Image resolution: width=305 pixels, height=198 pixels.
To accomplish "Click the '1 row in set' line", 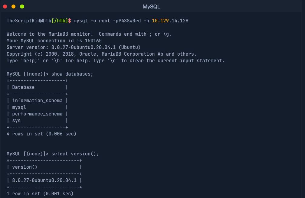I will (40, 194).
